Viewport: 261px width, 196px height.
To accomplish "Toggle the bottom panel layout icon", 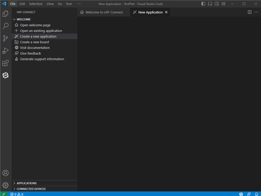I will point(210,4).
